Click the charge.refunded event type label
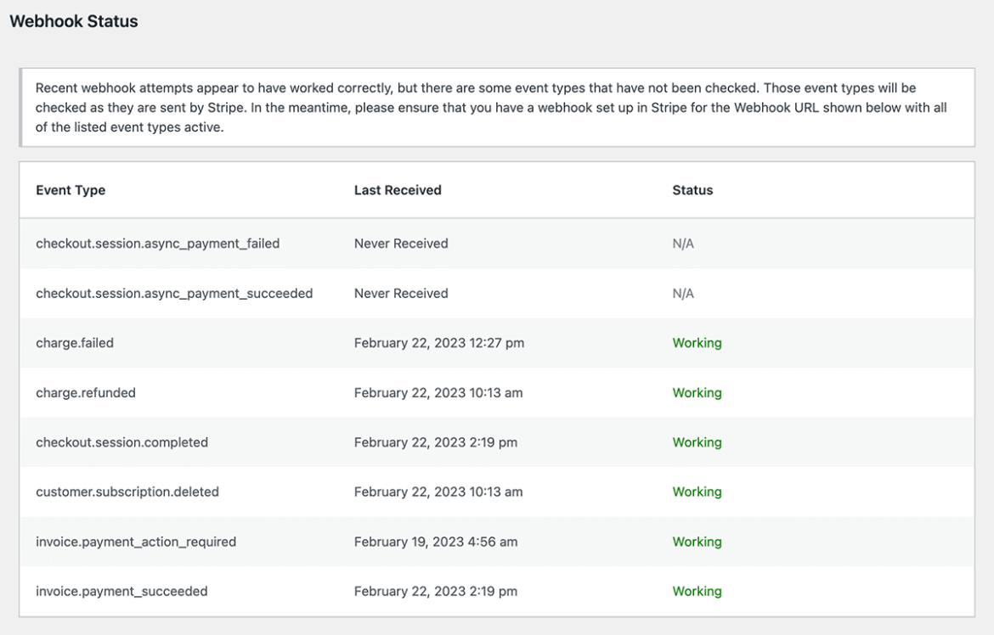The image size is (994, 635). (x=85, y=392)
